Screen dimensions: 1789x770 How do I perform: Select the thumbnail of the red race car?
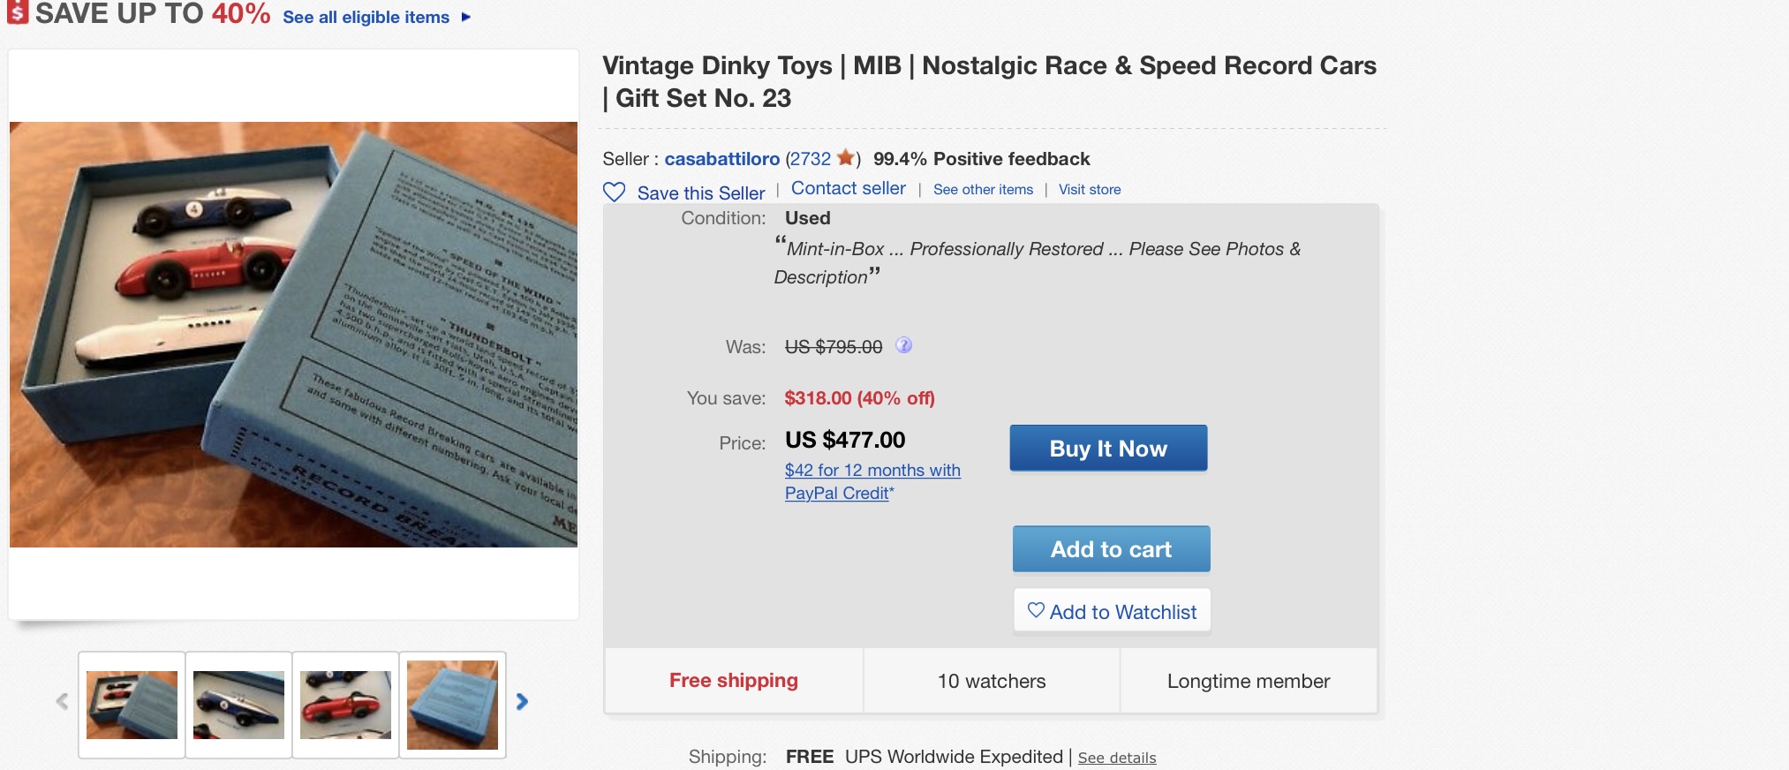pyautogui.click(x=345, y=705)
